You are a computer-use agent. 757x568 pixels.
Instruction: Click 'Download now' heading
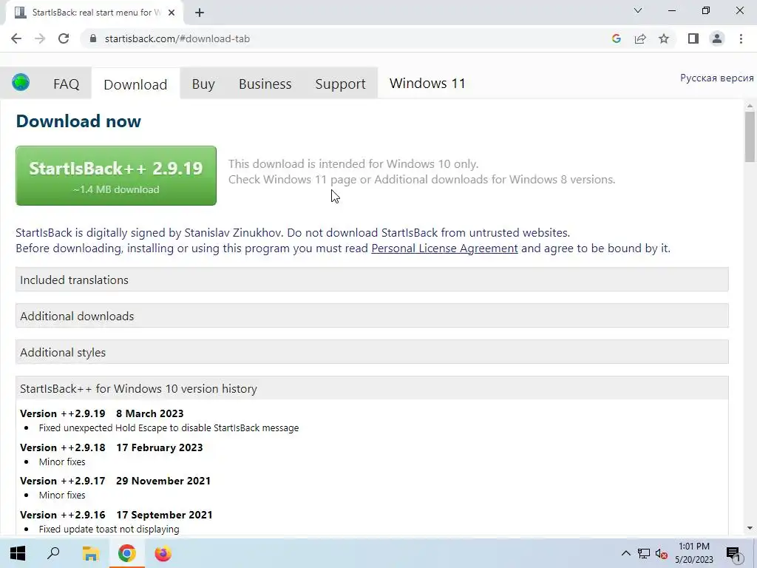click(x=78, y=121)
